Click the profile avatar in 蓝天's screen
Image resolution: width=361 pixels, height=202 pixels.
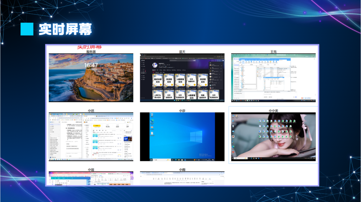(x=155, y=65)
